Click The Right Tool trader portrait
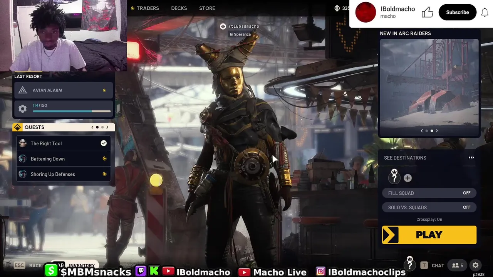This screenshot has height=277, width=493. pos(23,144)
